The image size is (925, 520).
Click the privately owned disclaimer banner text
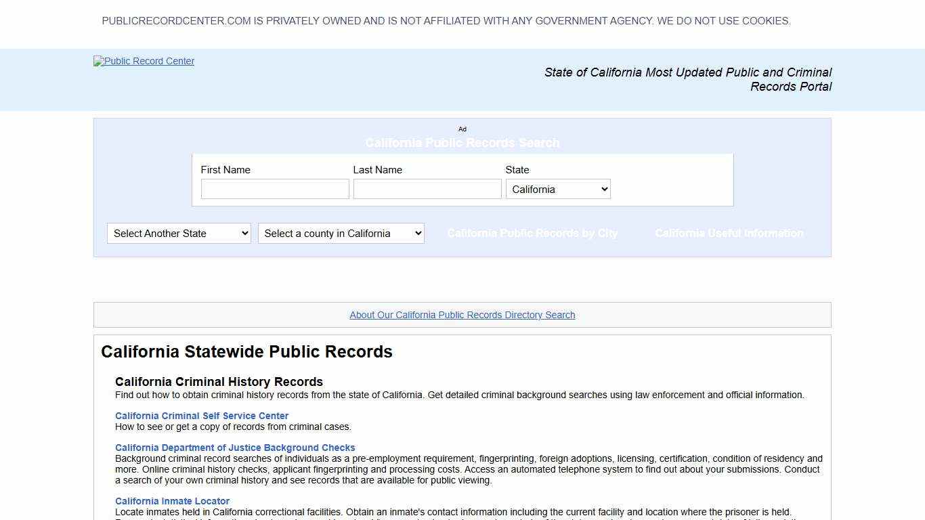point(446,21)
